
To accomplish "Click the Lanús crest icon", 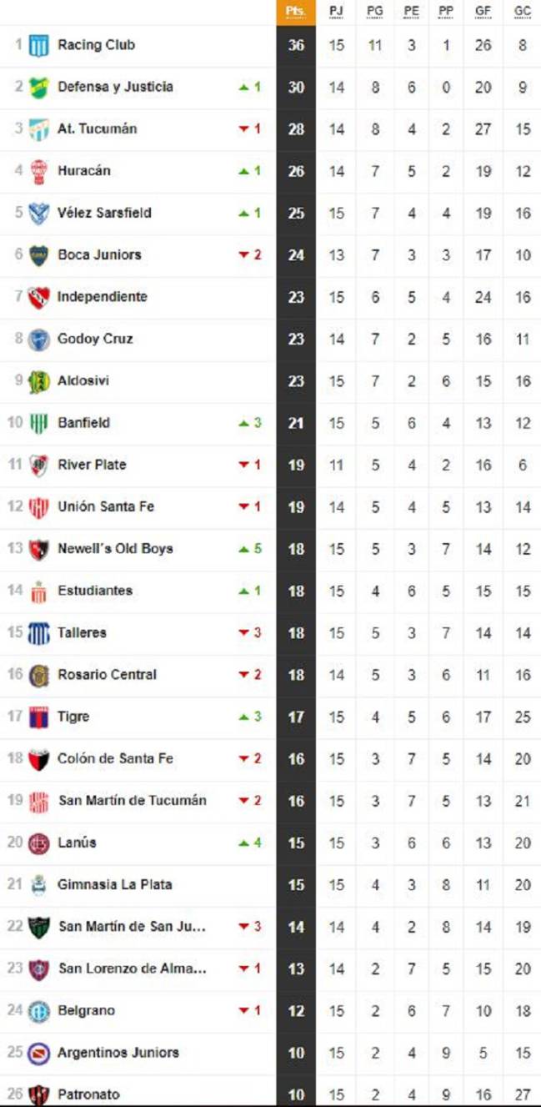I will click(39, 843).
